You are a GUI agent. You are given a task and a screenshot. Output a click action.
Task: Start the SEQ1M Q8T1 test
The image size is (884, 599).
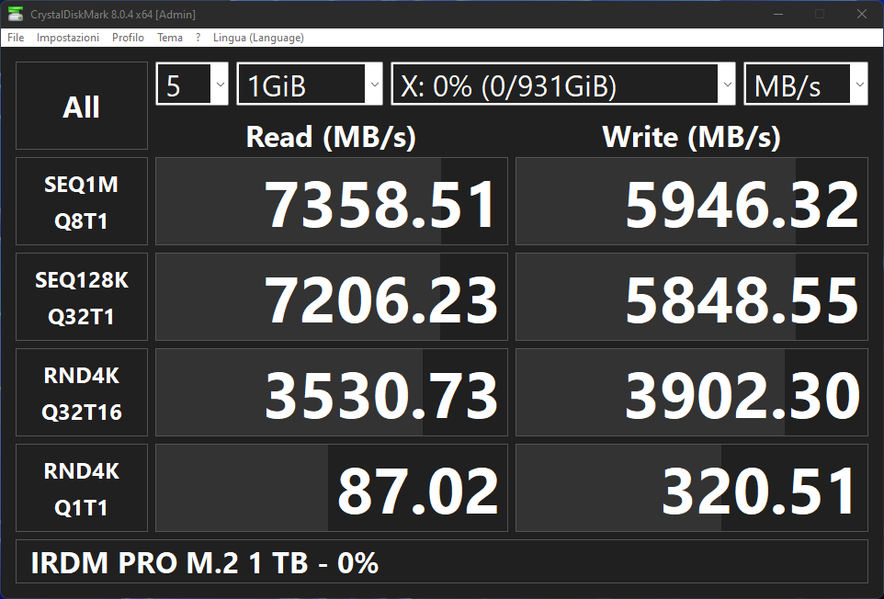tap(82, 201)
